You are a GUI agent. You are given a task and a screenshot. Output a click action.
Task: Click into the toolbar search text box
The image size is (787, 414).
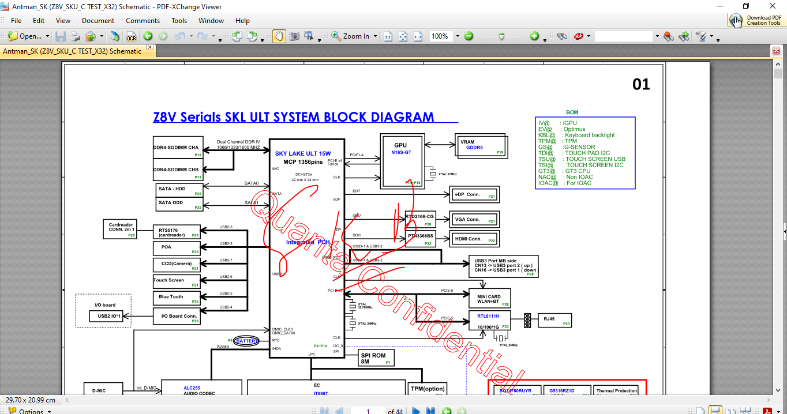[x=624, y=36]
